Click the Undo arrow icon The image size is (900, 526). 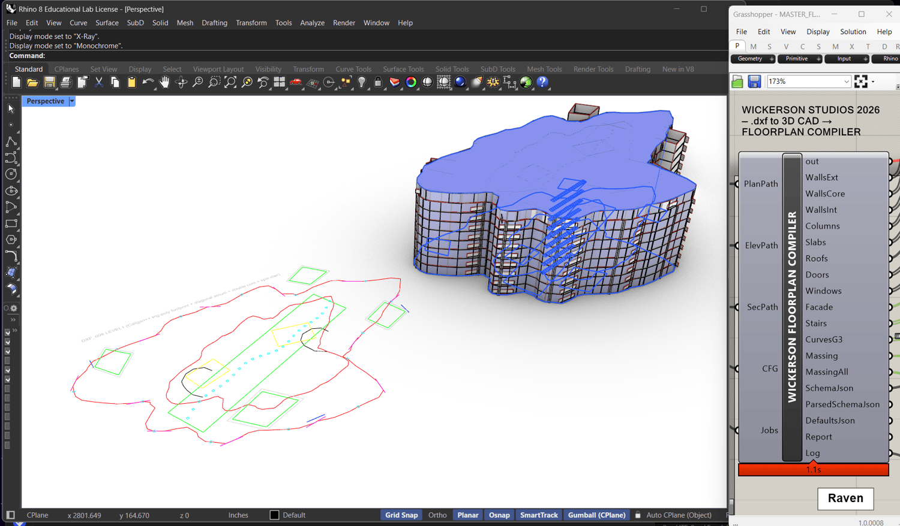147,83
